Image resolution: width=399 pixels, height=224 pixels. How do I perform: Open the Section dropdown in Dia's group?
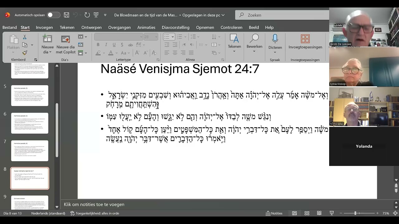click(83, 53)
